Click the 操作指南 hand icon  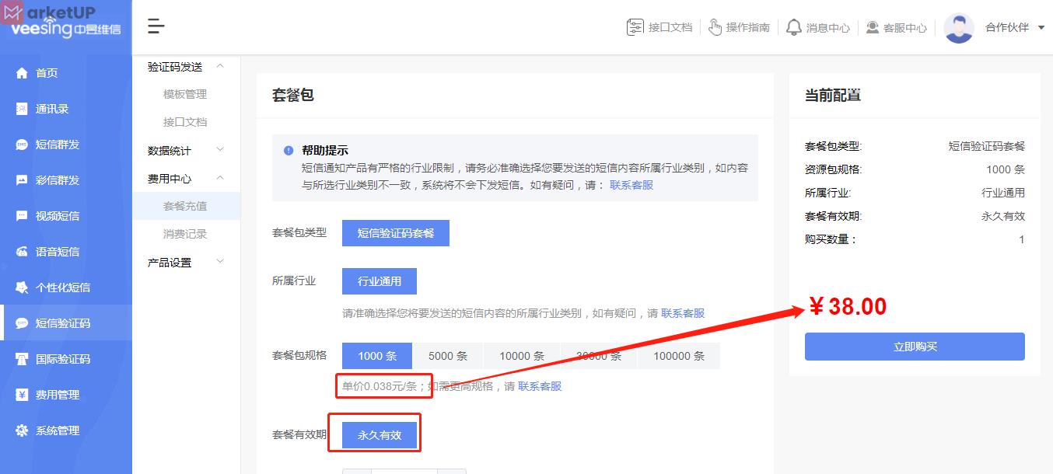[x=715, y=27]
